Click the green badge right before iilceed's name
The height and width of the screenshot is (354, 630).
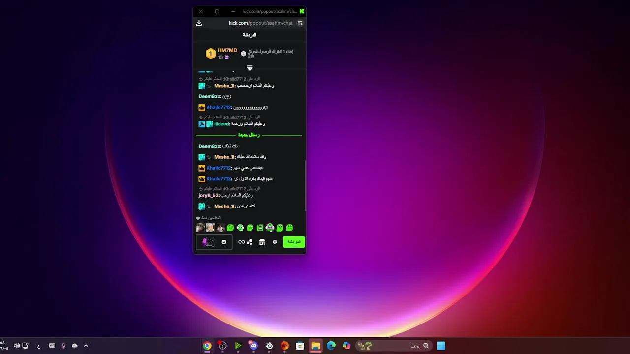pos(210,124)
